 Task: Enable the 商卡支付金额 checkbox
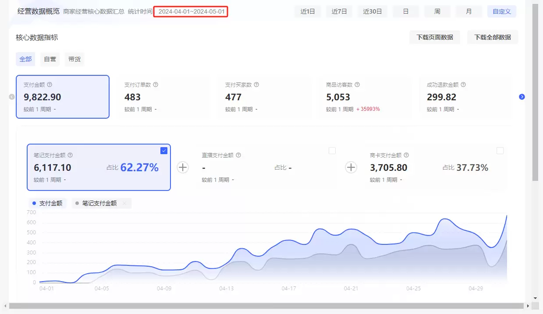(500, 151)
